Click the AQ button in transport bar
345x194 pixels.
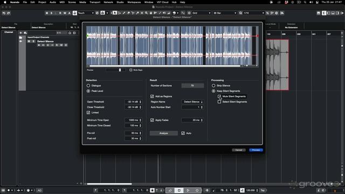[39, 190]
